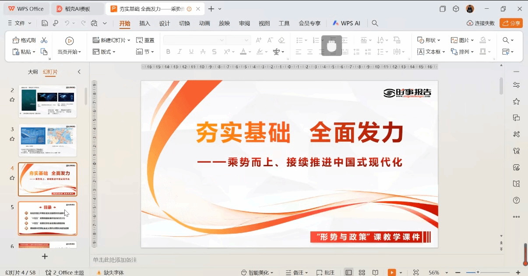Image resolution: width=528 pixels, height=276 pixels.
Task: Click the zoom slider handle in status bar
Action: click(478, 273)
